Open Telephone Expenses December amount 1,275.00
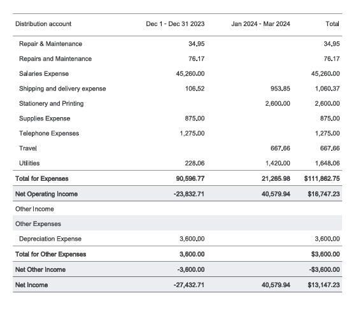The image size is (356, 319). coord(192,133)
